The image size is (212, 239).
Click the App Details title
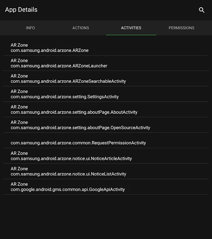click(21, 10)
